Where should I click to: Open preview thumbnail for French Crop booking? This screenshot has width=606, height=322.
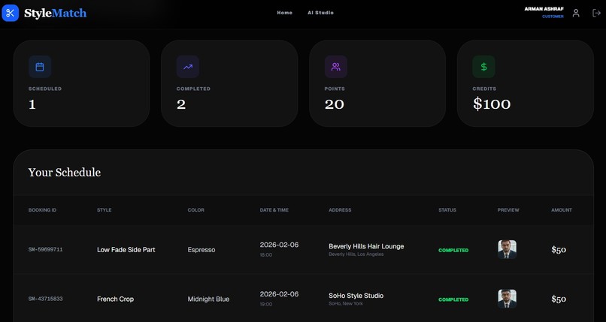pyautogui.click(x=507, y=299)
